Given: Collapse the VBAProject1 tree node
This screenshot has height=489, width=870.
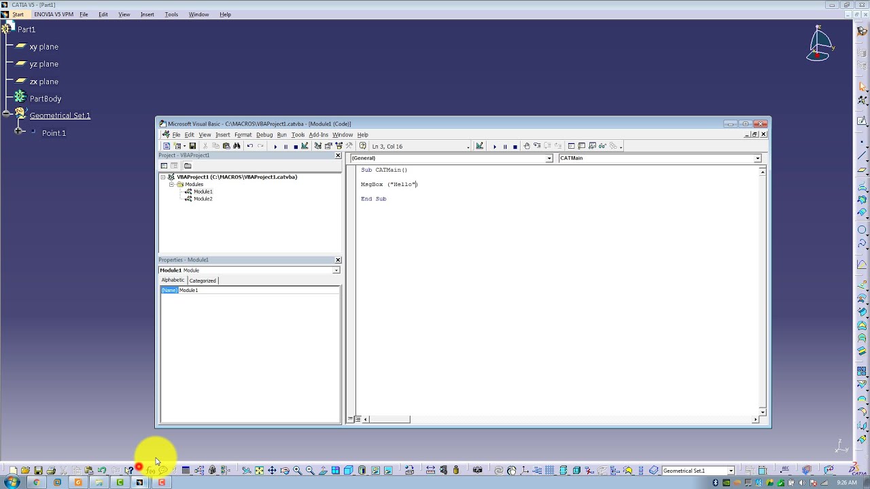Looking at the screenshot, I should point(163,177).
